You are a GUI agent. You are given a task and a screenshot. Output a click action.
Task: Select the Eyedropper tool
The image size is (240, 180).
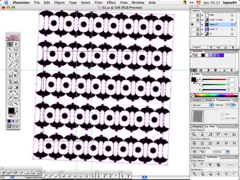click(x=10, y=92)
